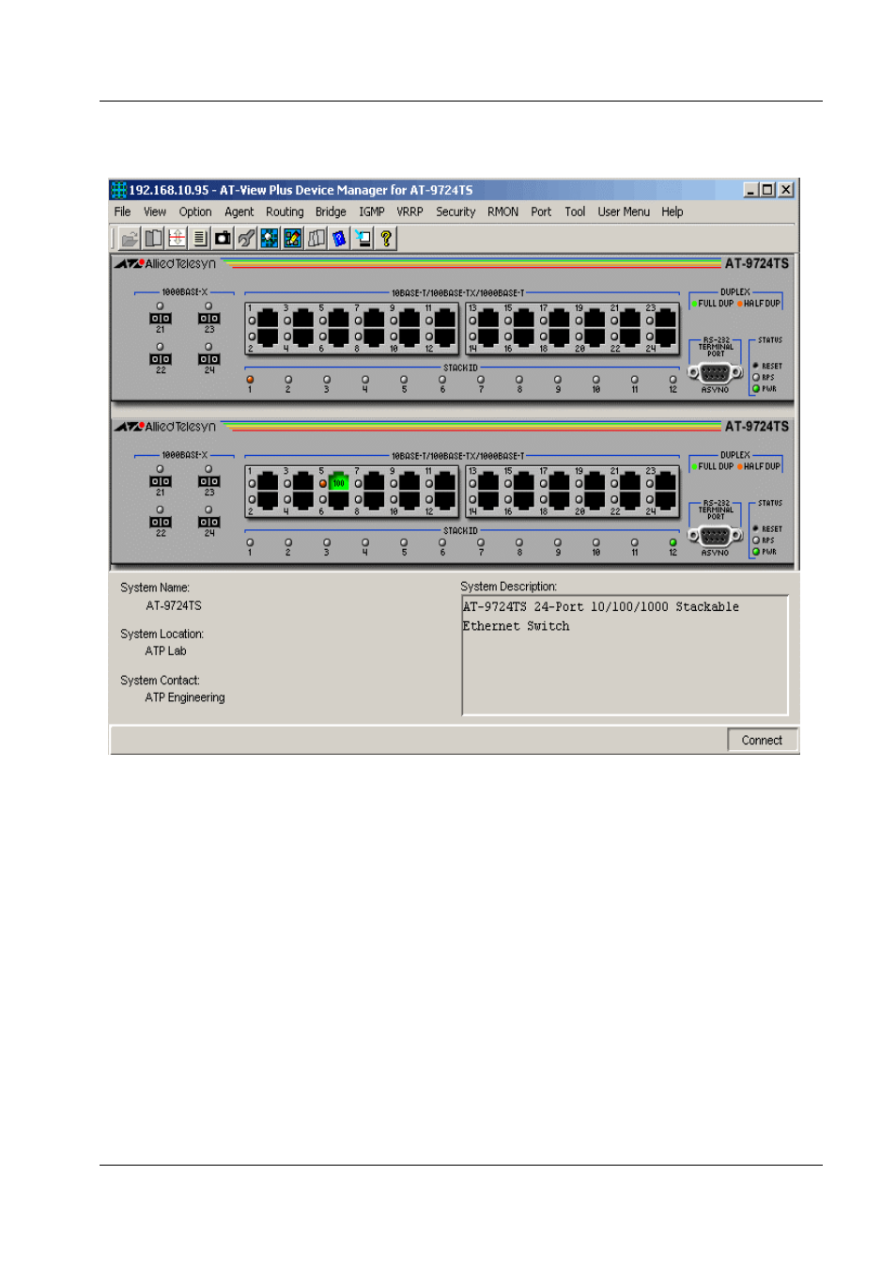
Task: Click the FULL DUP legend on Stack ID 1 switch
Action: tap(712, 304)
